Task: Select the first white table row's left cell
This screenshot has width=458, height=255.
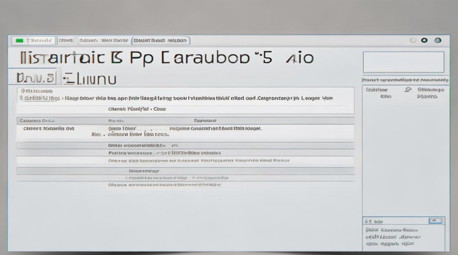Action: 48,129
